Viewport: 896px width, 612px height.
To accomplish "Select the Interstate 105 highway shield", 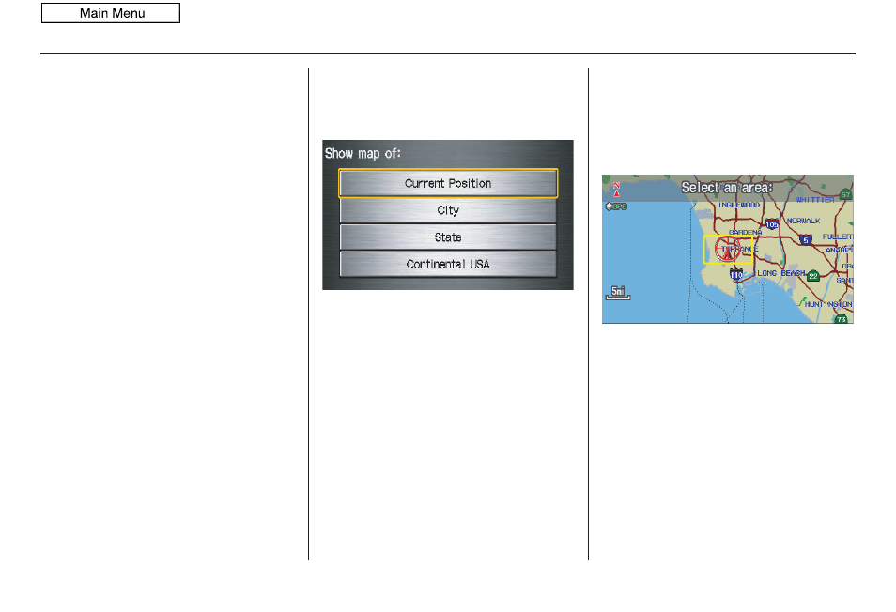I will [771, 222].
